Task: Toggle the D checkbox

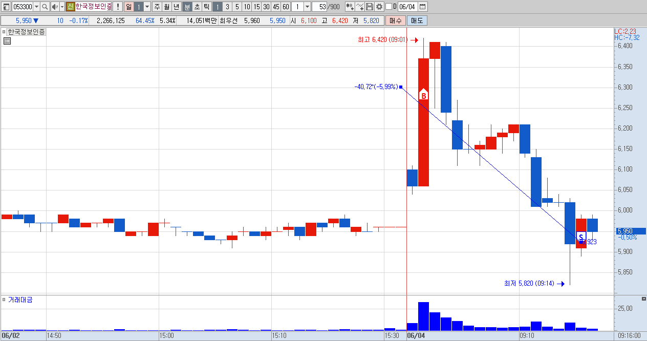Action: [x=389, y=7]
